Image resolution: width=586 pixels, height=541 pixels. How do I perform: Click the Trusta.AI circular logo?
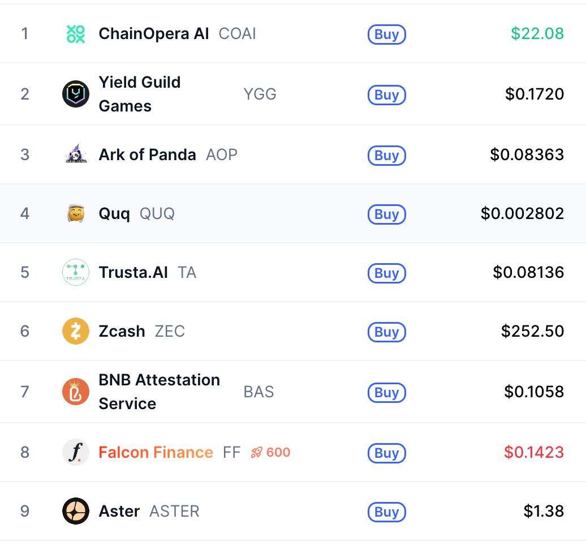click(x=75, y=272)
